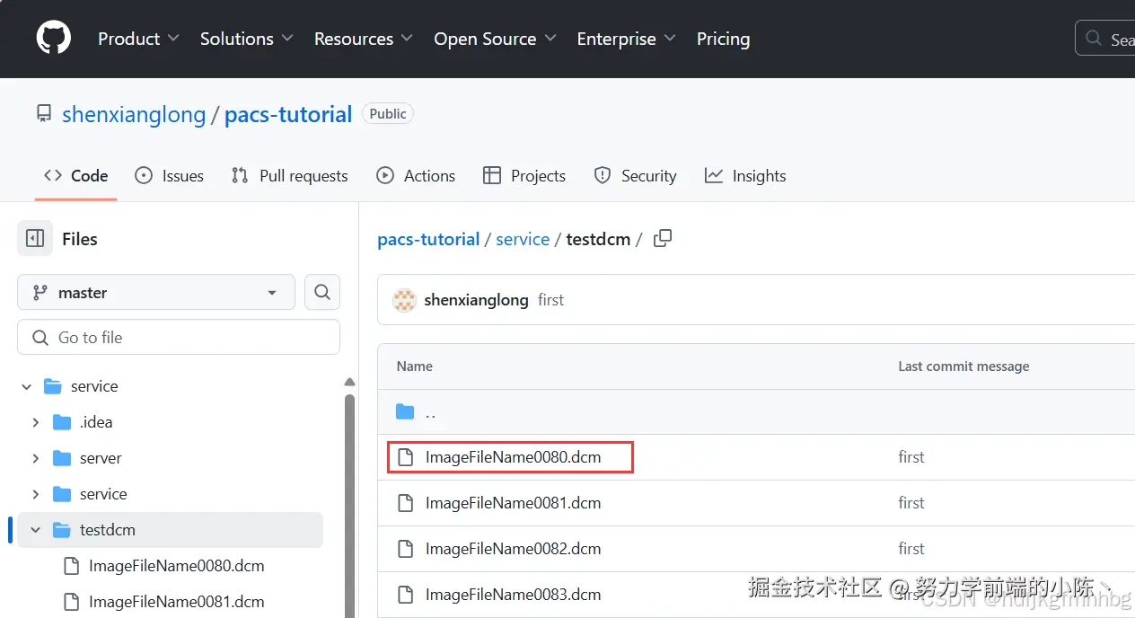This screenshot has height=618, width=1135.
Task: Click the file icon of ImageFileName0083.dcm row
Action: [405, 595]
